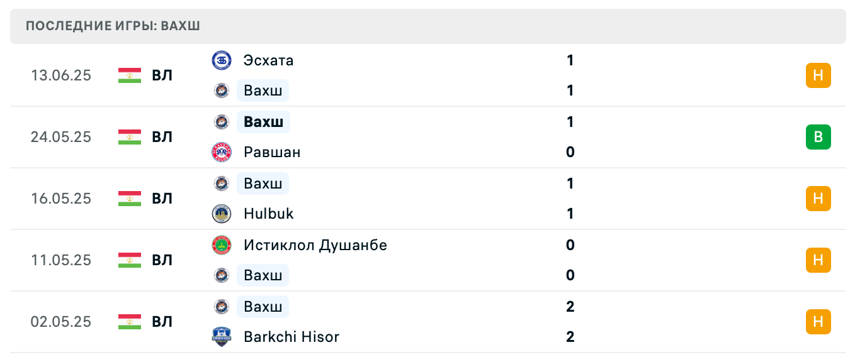Click Tajikistan flag in 13.06.25 row
The width and height of the screenshot is (855, 362).
point(129,75)
